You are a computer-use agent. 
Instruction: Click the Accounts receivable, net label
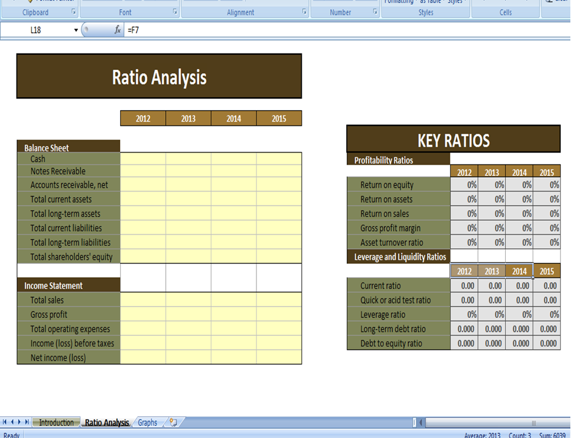tap(69, 185)
